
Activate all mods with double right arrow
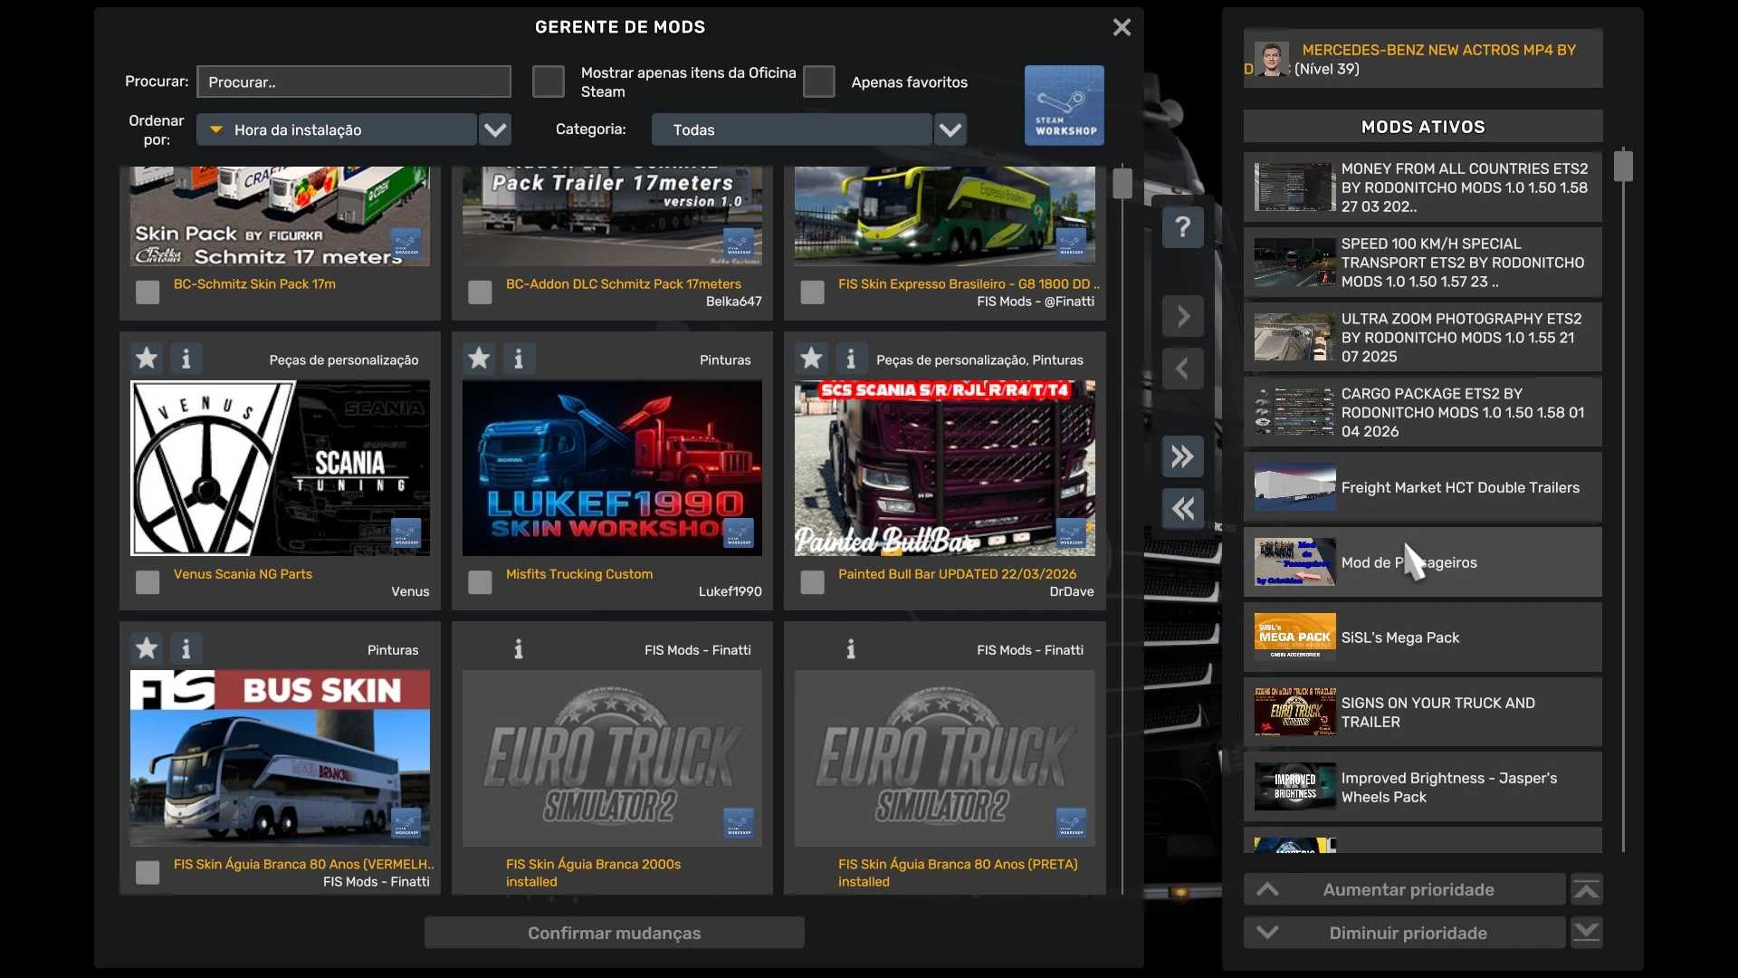click(1183, 455)
